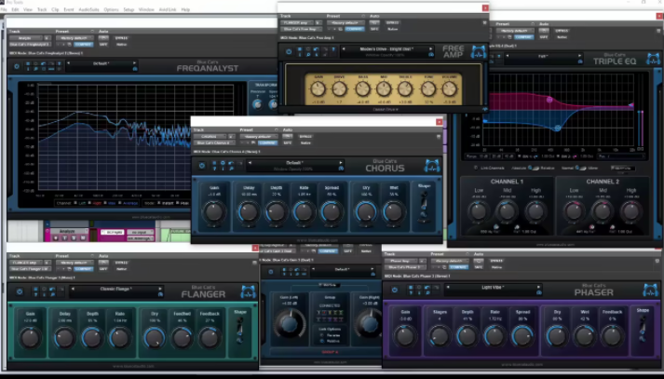Toggle the BYPASS button in Chorus header
This screenshot has height=379, width=664.
pos(305,136)
